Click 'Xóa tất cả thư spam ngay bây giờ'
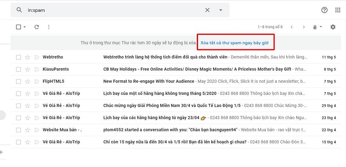346x167 pixels. pos(234,43)
